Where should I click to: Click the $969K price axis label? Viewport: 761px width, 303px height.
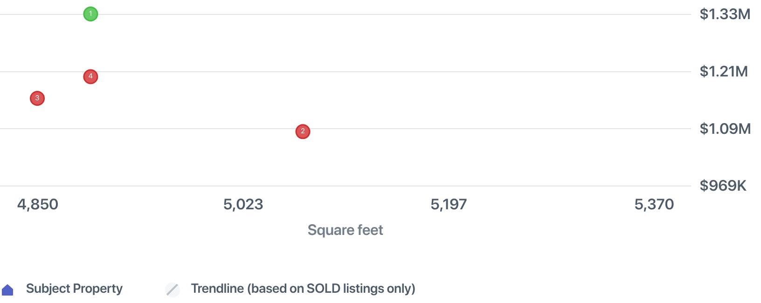pyautogui.click(x=723, y=186)
